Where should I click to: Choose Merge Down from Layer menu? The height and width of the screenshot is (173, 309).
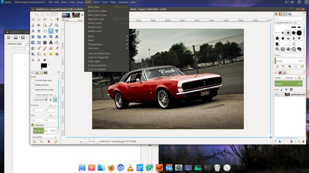pos(95,27)
